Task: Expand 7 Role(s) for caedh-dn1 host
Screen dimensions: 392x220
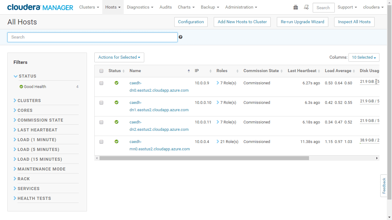Action: pos(226,102)
